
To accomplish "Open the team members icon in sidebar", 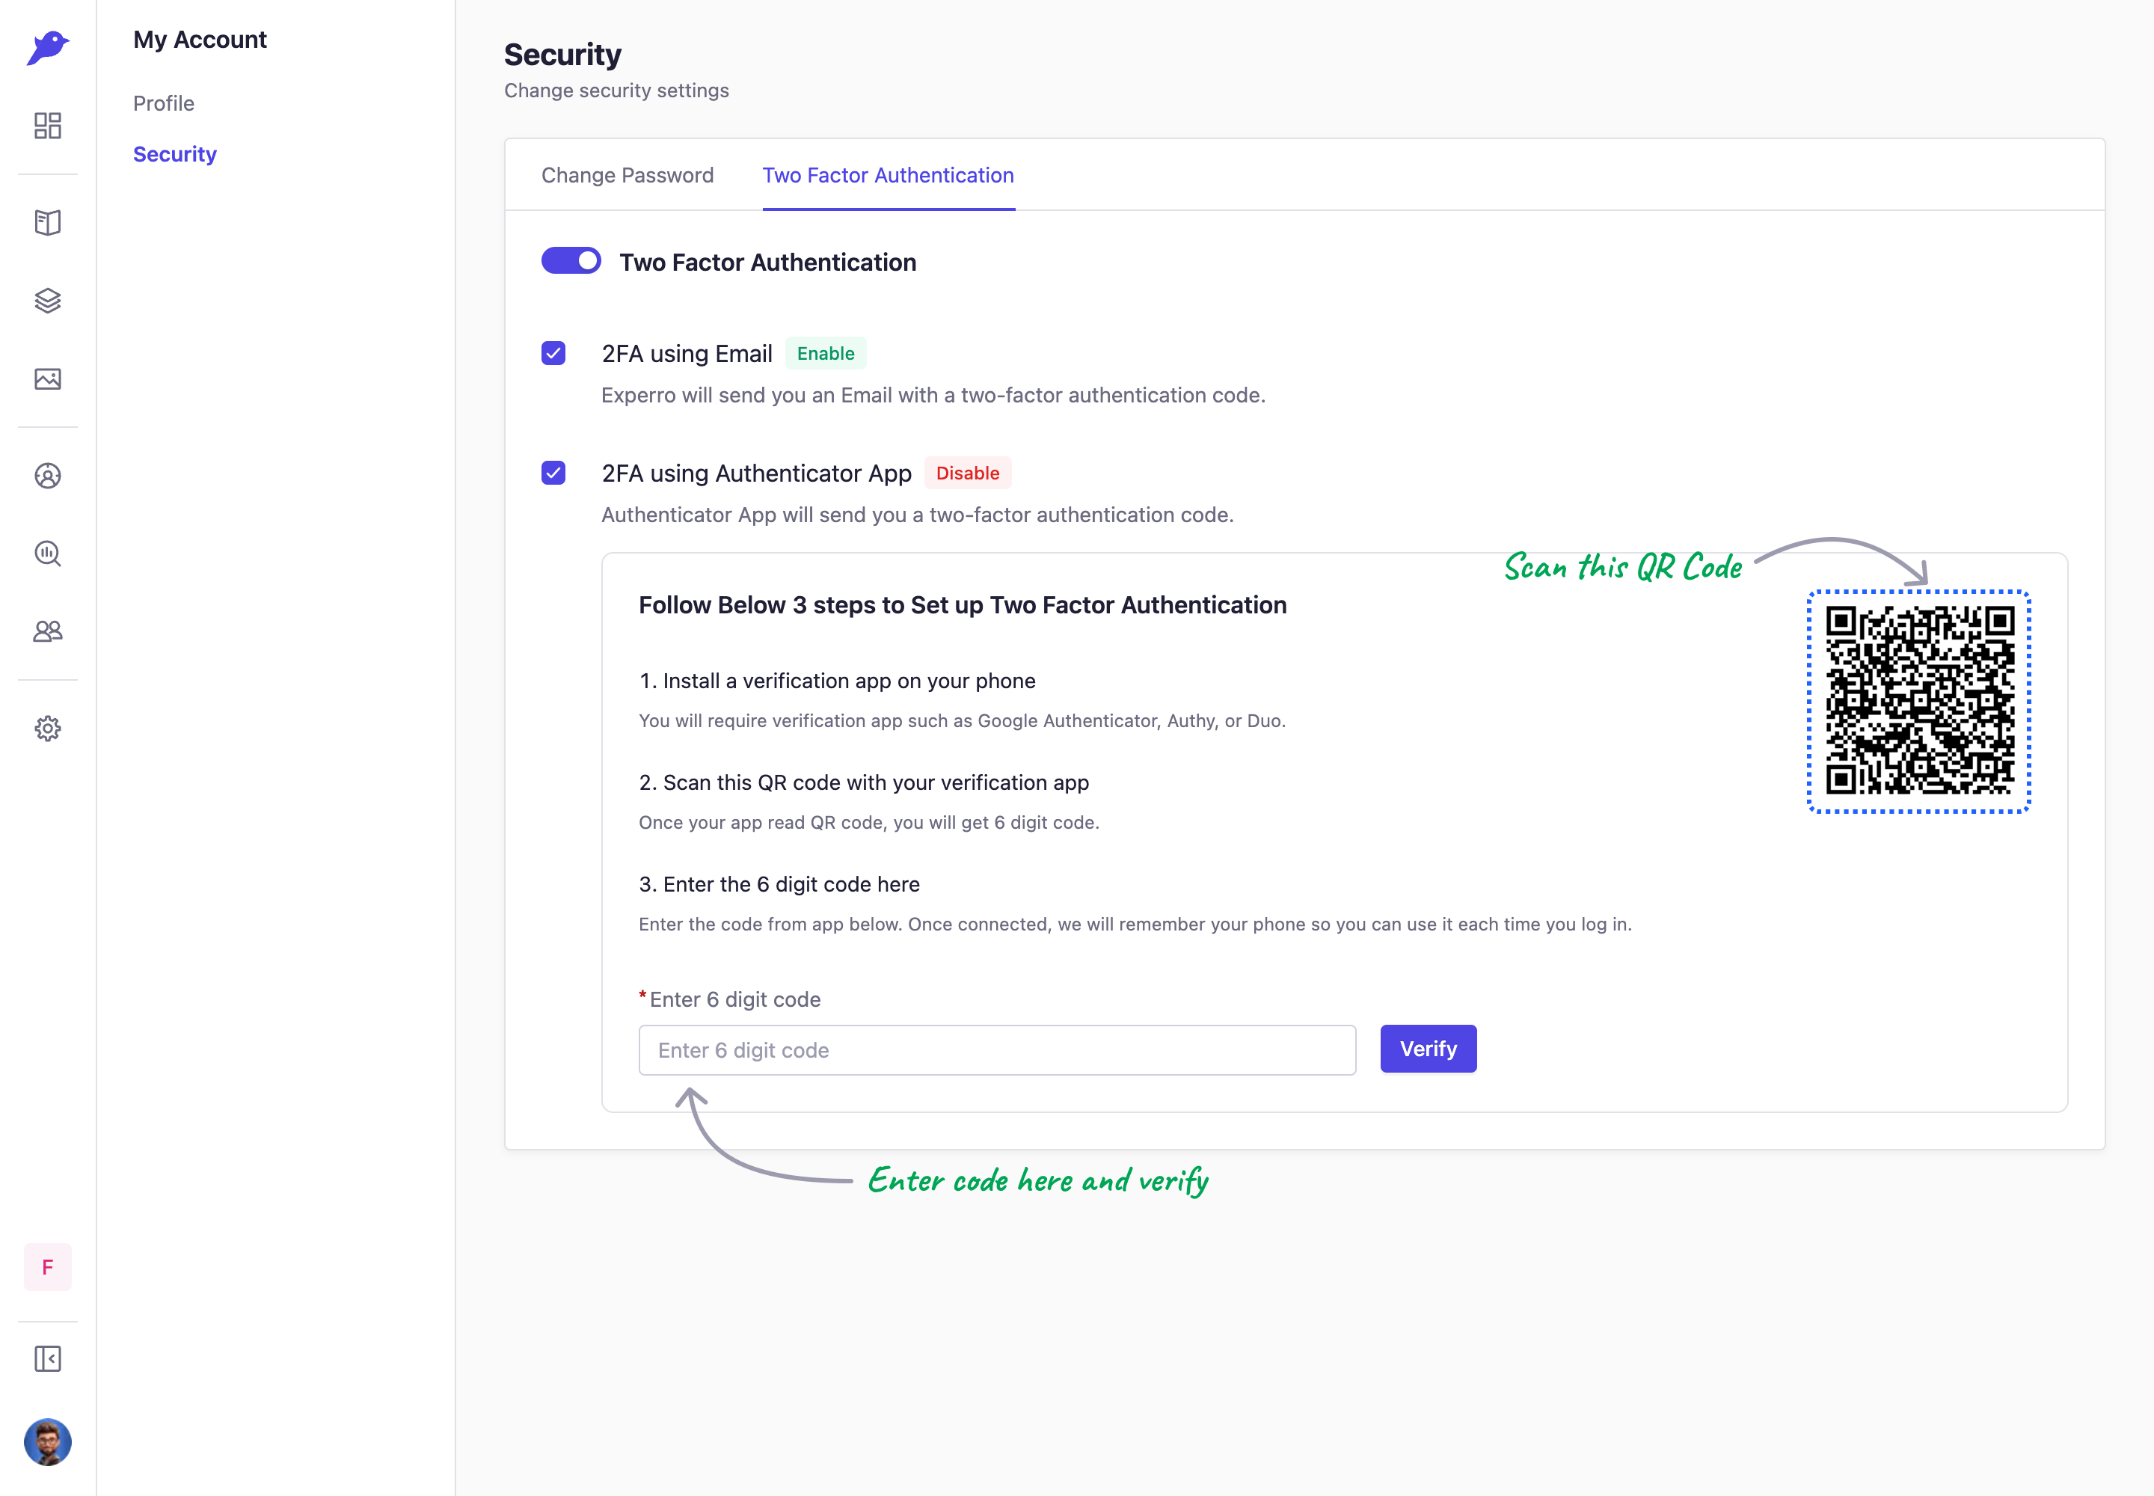I will (x=48, y=632).
